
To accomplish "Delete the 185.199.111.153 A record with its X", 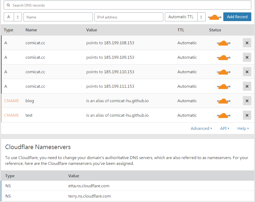I will pos(247,86).
